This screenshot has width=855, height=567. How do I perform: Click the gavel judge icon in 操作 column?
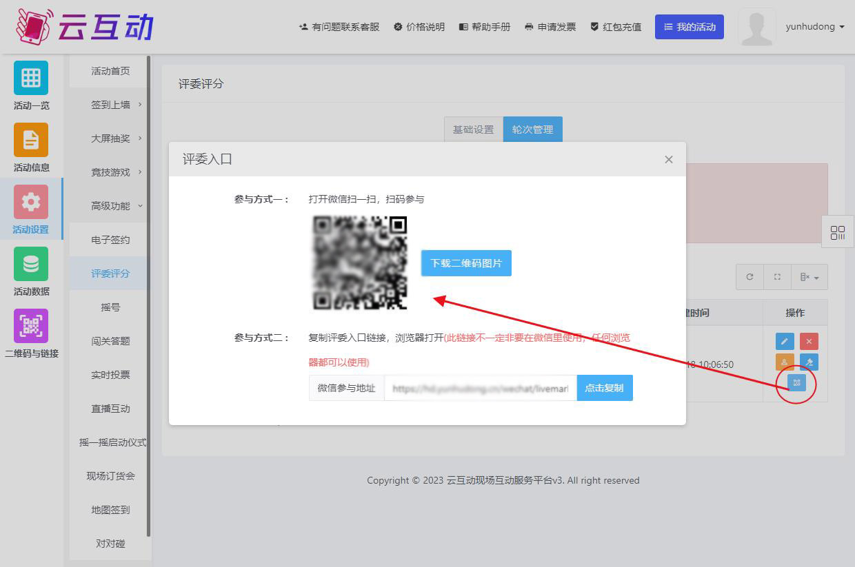[x=809, y=362]
